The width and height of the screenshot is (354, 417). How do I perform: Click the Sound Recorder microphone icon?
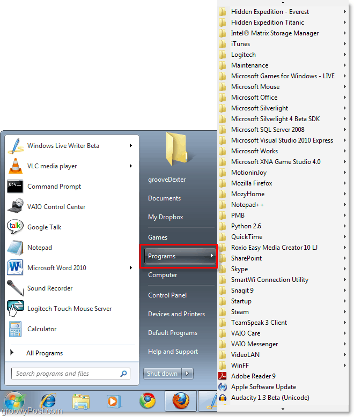[x=15, y=288]
